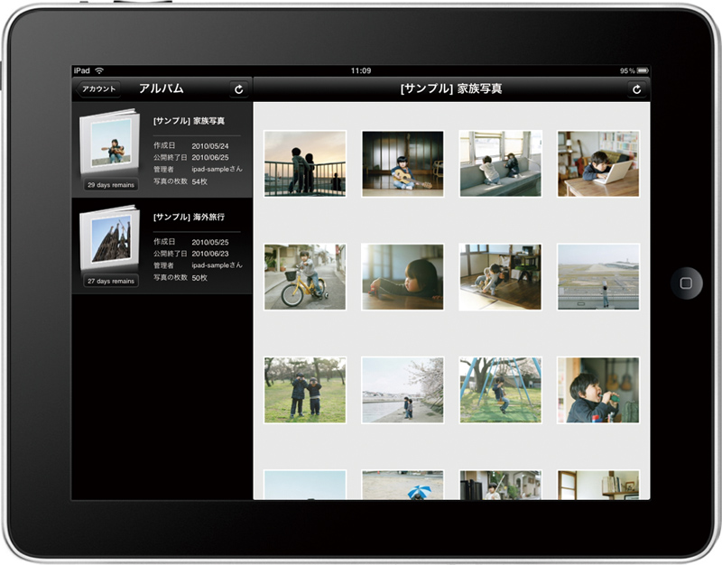View the yellow bicycle photo
722x565 pixels.
tap(304, 277)
